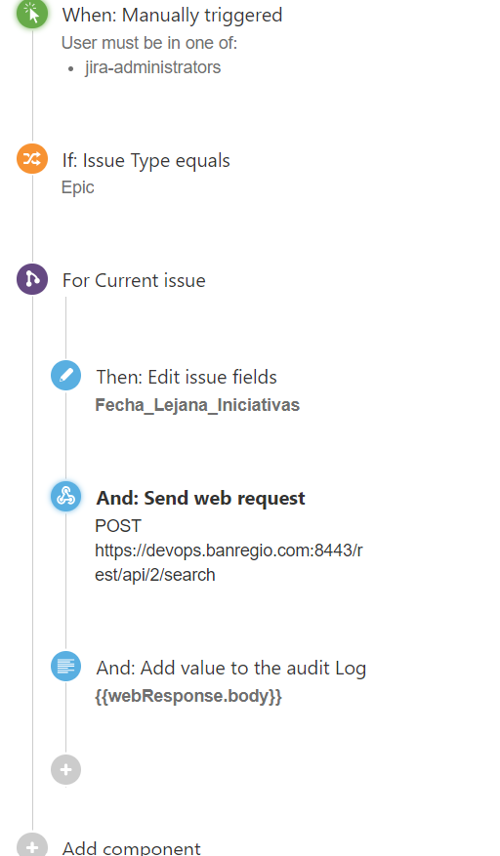Select Add value to the audit Log action
This screenshot has width=500, height=856.
tap(231, 669)
